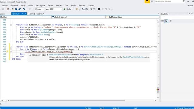Click the horizontal scrollbar right arrow
Image resolution: width=194 pixels, height=109 pixels.
(x=155, y=100)
